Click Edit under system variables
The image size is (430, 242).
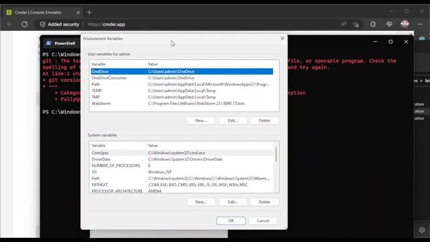233,202
